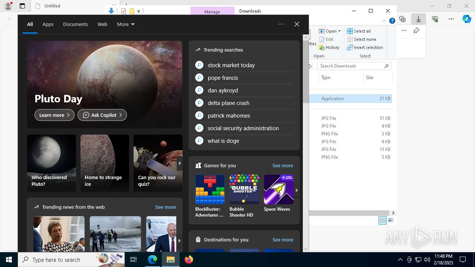Click Edit in the Explorer ribbon
The width and height of the screenshot is (475, 267).
pos(327,39)
